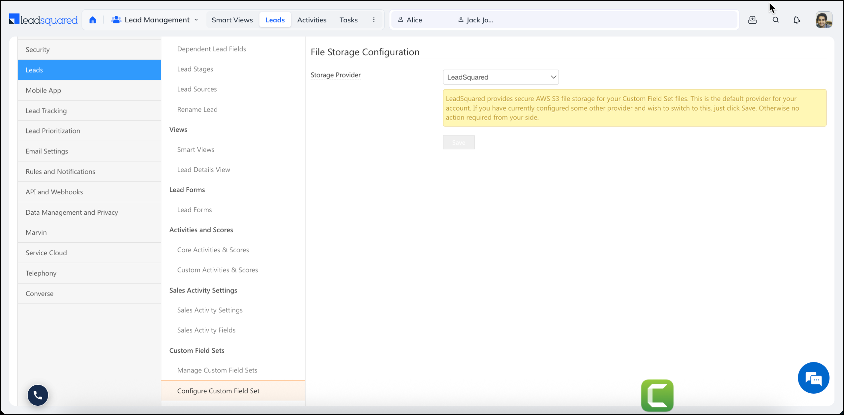Click the home icon
The image size is (844, 415).
[x=93, y=19]
